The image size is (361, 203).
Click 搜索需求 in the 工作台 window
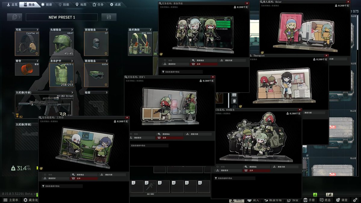pos(56,178)
